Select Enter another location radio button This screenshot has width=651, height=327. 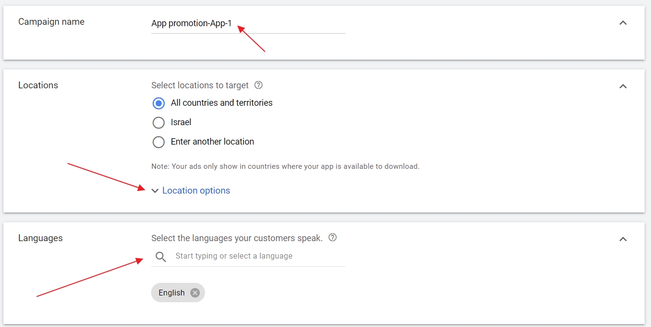tap(158, 142)
